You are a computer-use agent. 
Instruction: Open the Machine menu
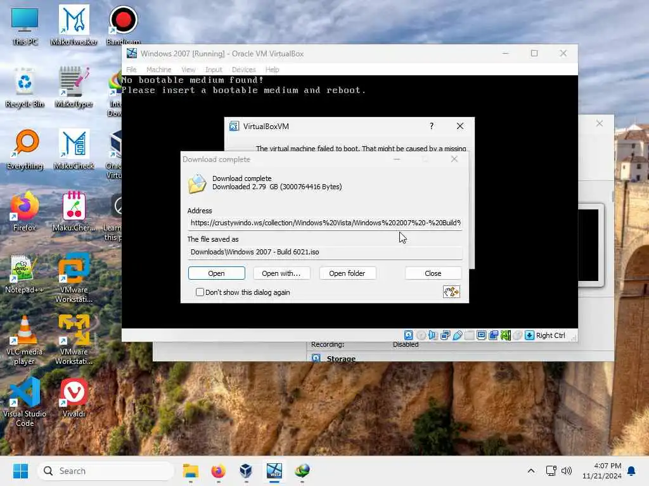point(158,70)
